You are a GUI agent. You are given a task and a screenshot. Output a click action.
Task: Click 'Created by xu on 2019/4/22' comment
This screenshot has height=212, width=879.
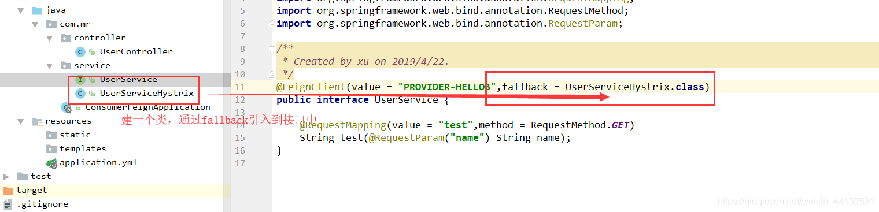tap(371, 61)
